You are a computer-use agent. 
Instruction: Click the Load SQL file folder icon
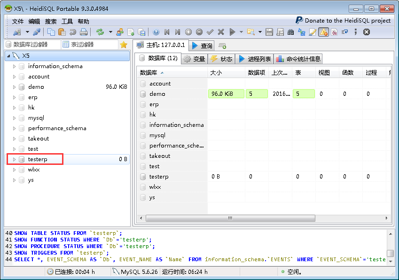[x=250, y=32]
